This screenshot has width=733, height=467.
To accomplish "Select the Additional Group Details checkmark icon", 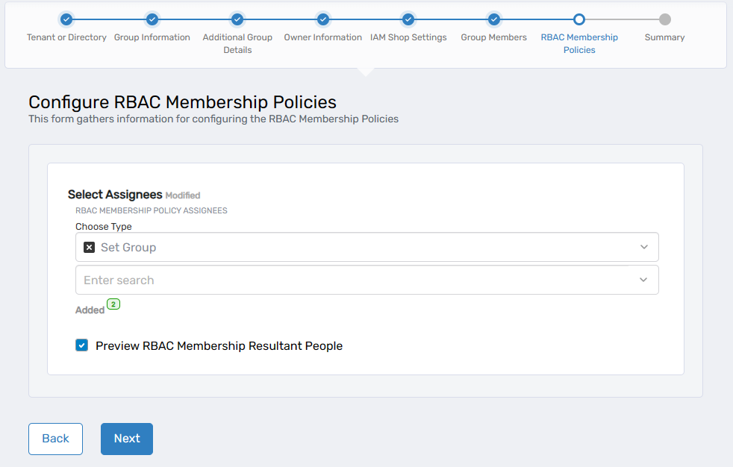I will point(237,20).
